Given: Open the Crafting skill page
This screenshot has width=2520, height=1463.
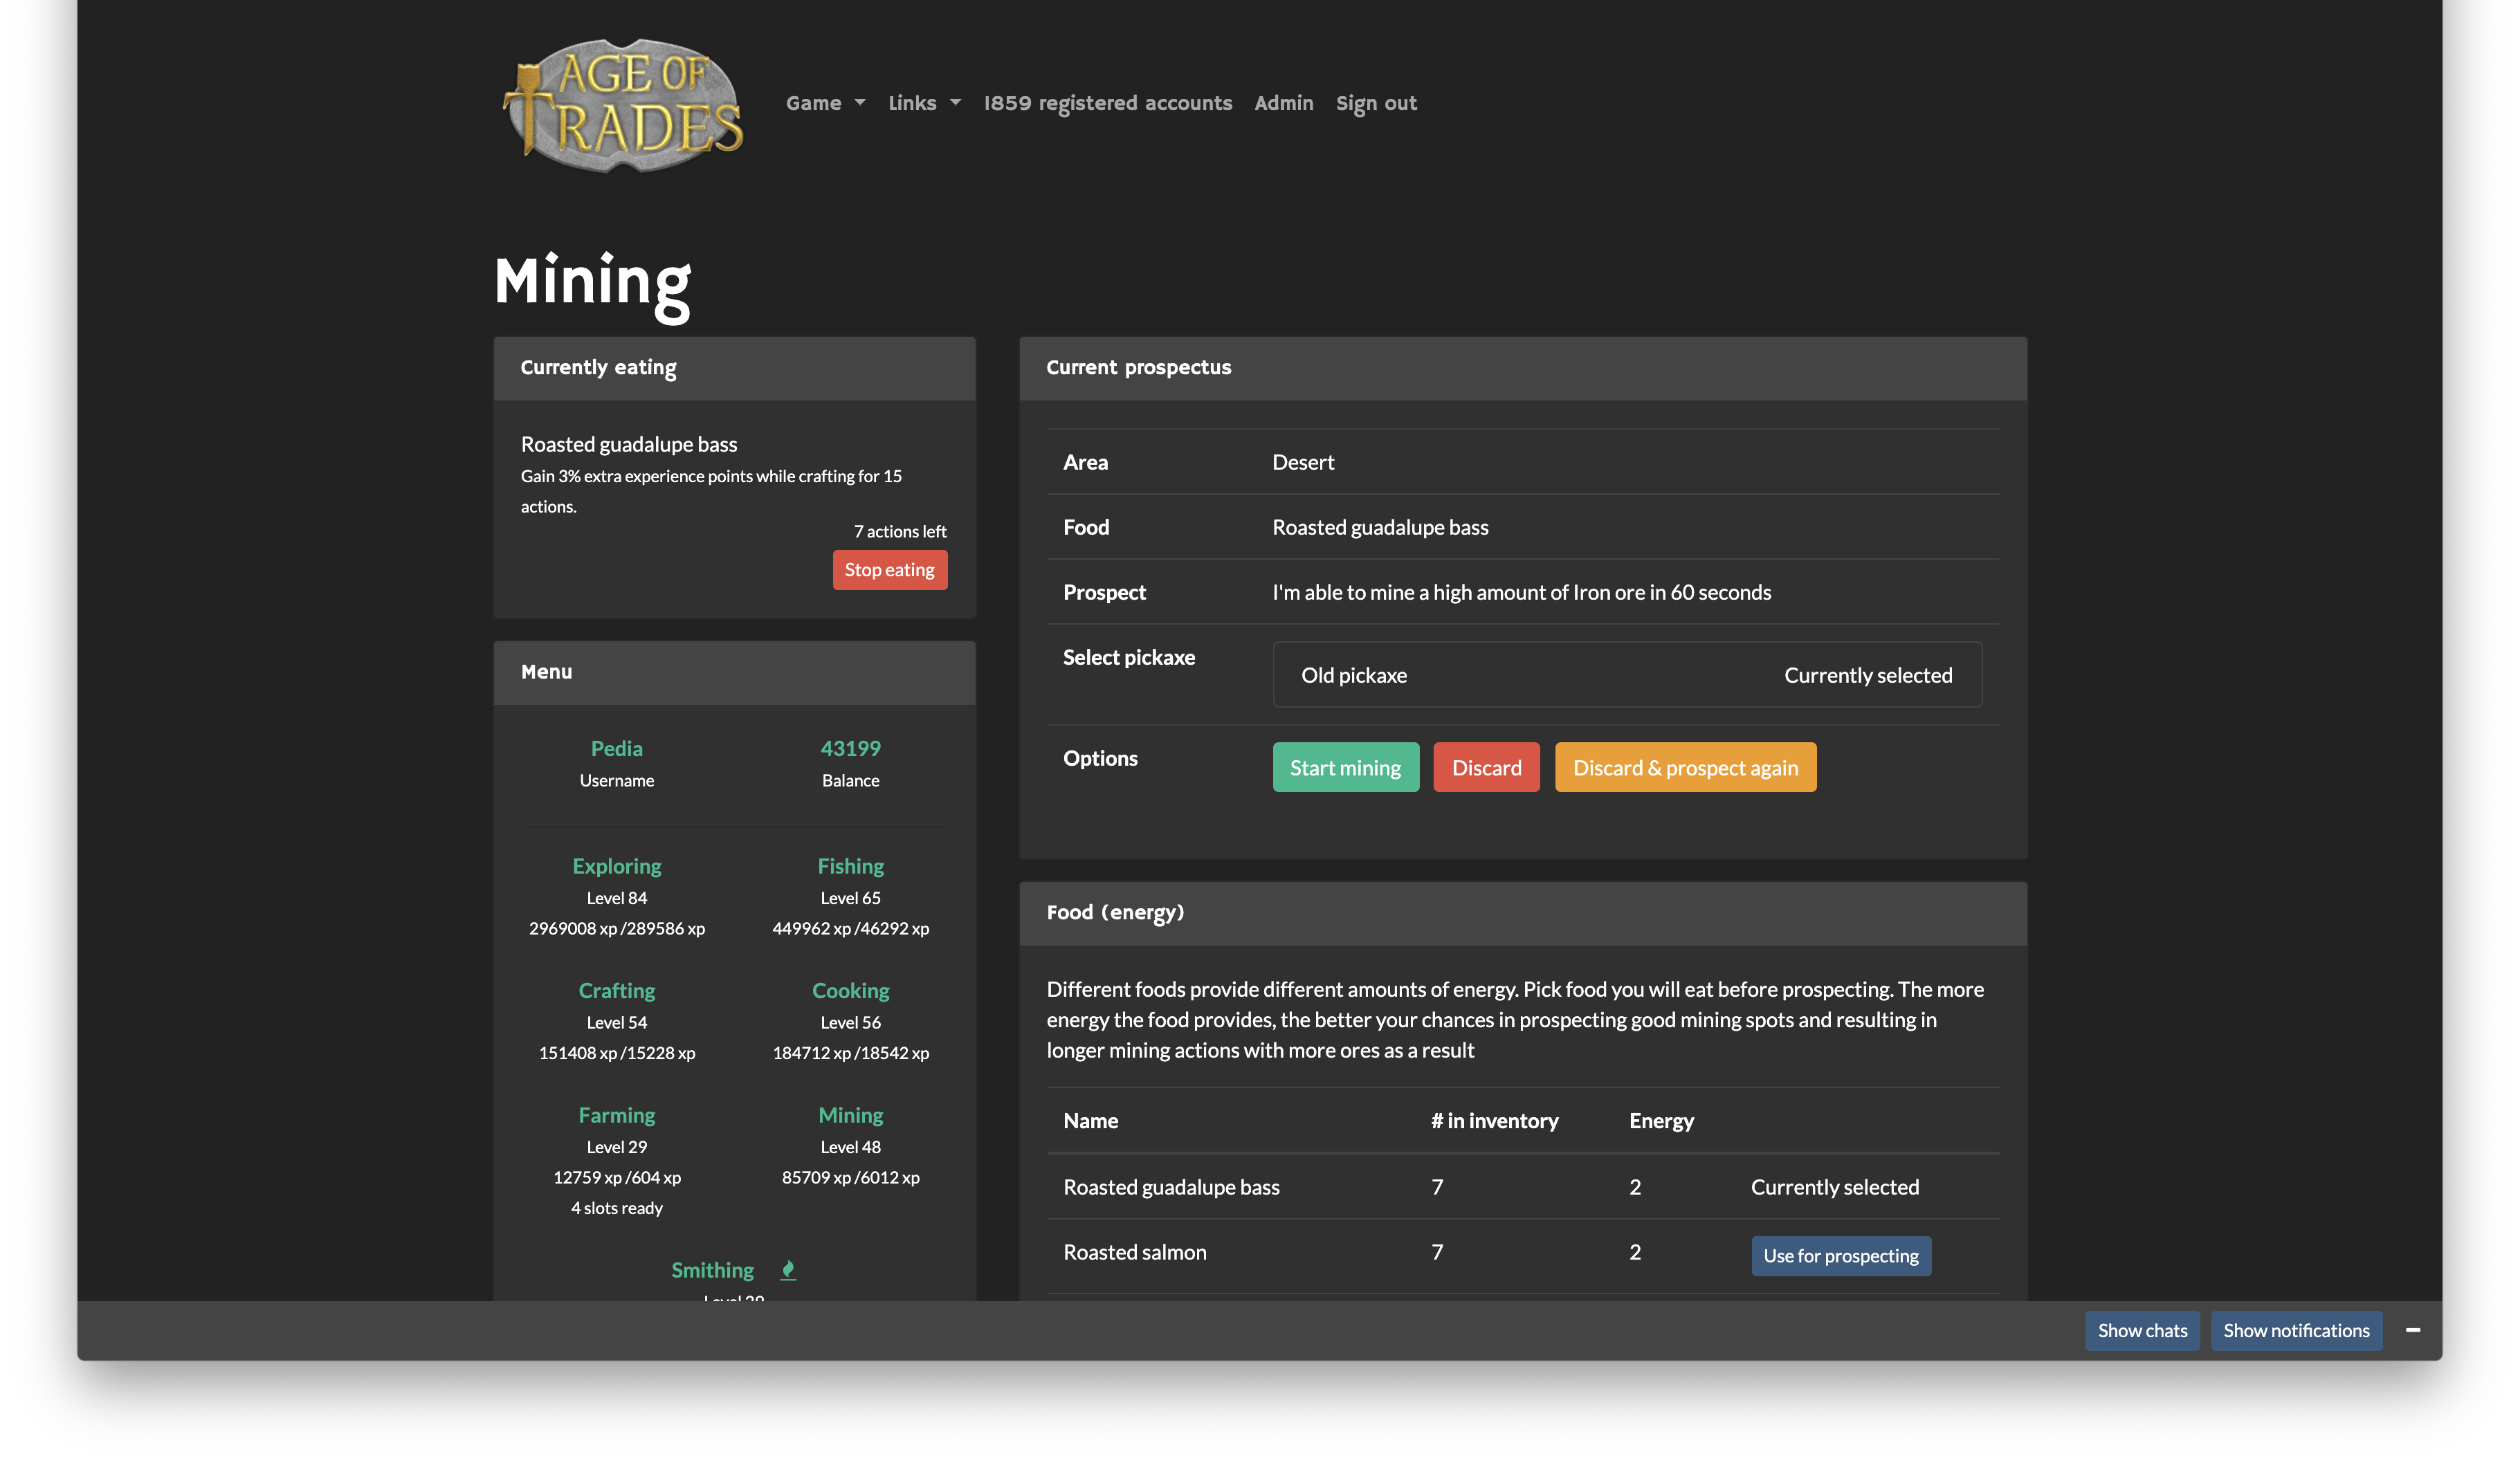Looking at the screenshot, I should pyautogui.click(x=616, y=990).
